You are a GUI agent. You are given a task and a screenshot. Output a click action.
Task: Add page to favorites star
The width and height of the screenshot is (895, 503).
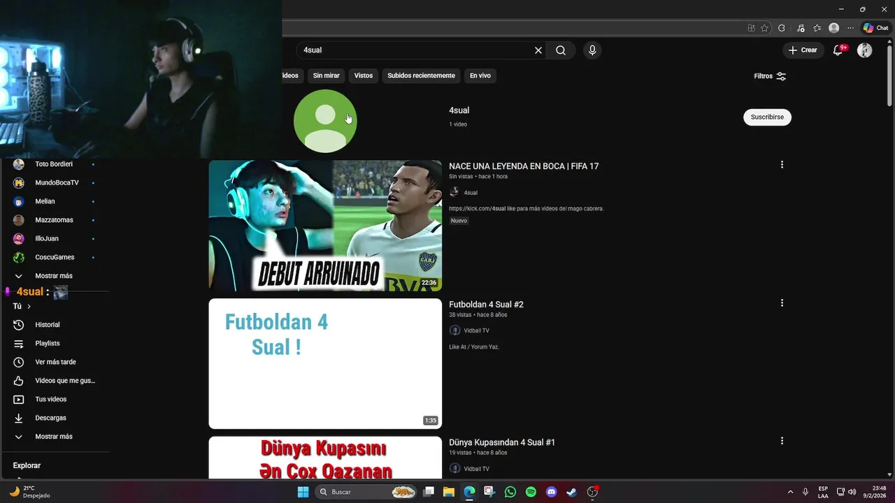point(764,28)
